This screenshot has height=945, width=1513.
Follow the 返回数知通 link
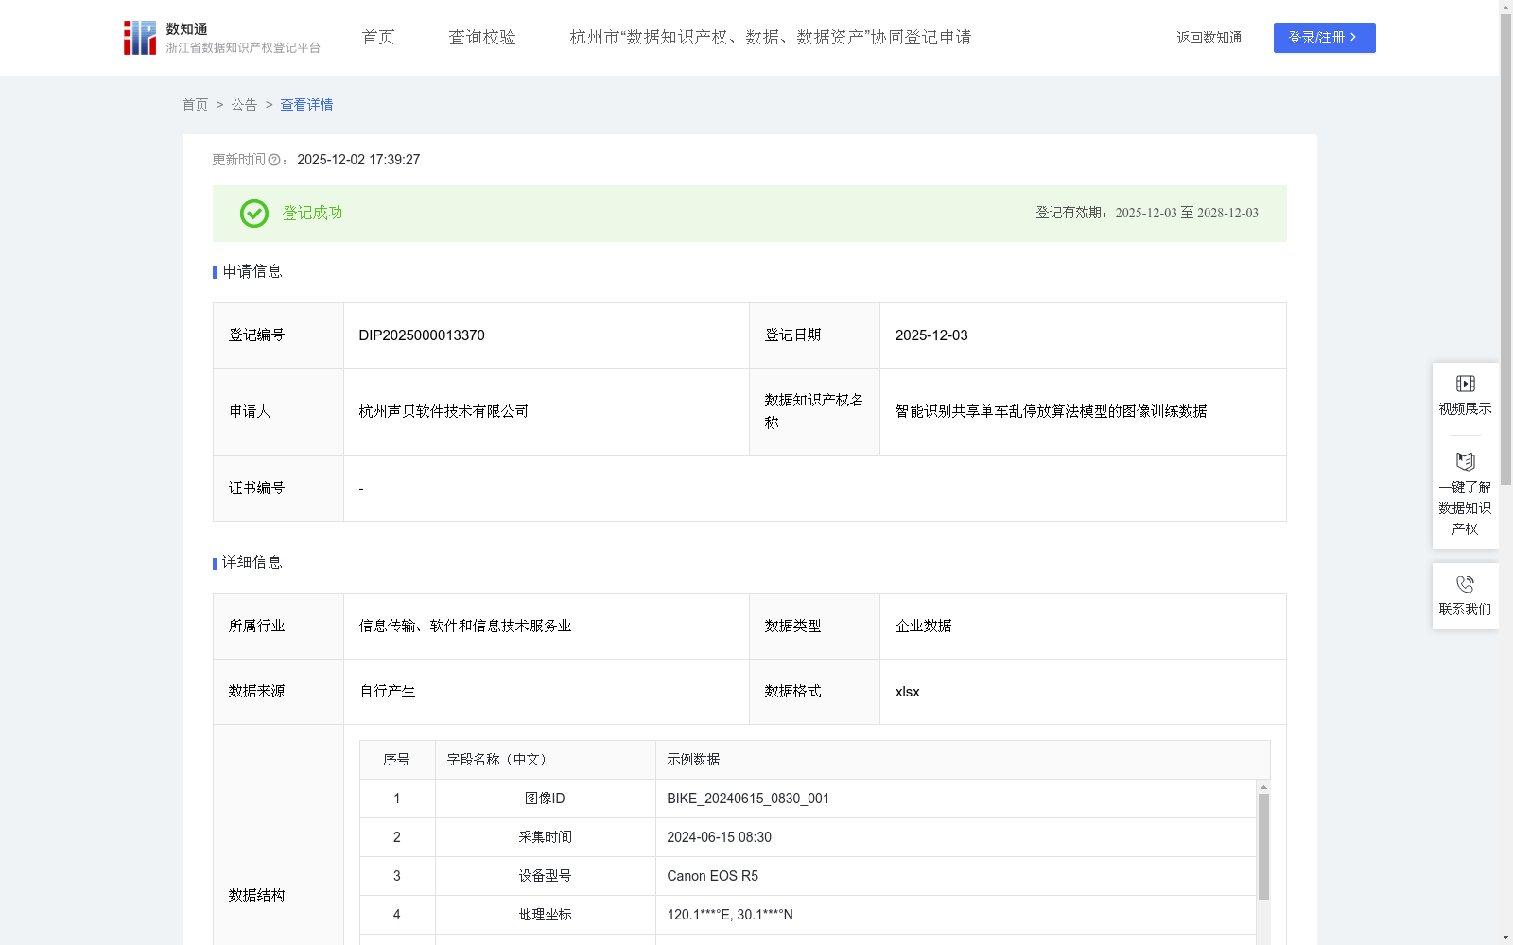pos(1209,38)
